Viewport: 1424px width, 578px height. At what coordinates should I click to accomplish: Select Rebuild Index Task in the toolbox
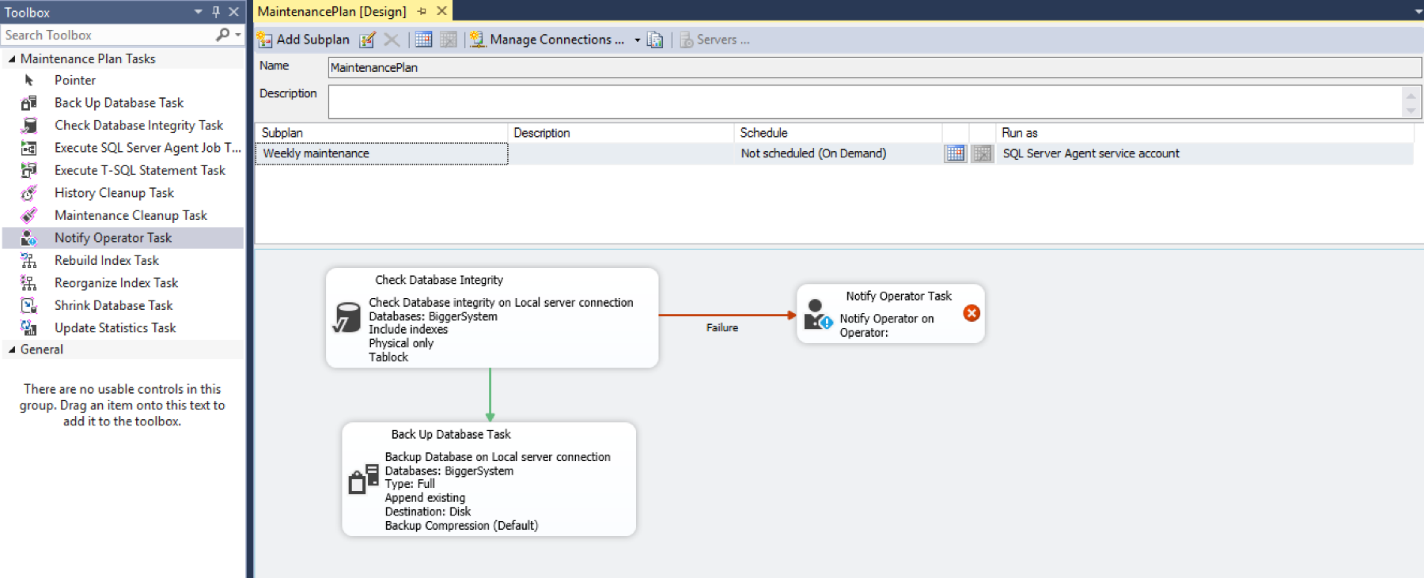tap(106, 260)
